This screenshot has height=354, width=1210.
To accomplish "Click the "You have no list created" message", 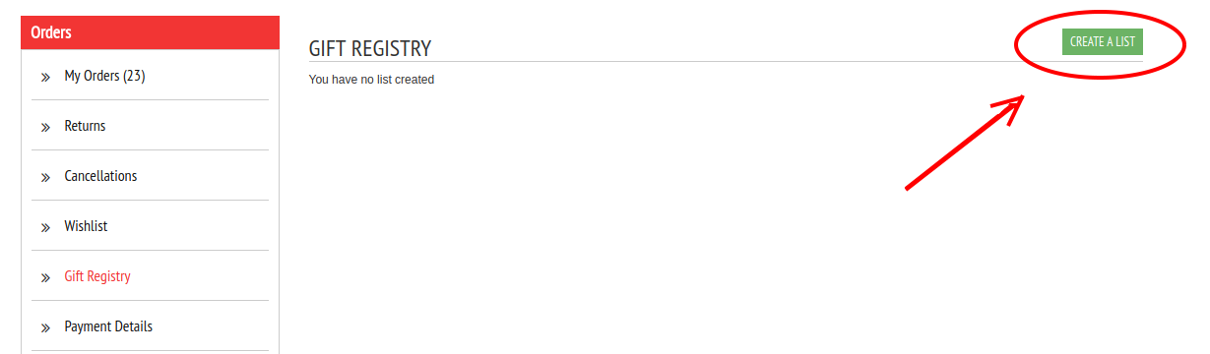I will coord(371,80).
